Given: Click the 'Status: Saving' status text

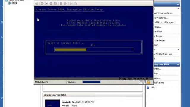Looking at the screenshot, I should (x=42, y=82).
